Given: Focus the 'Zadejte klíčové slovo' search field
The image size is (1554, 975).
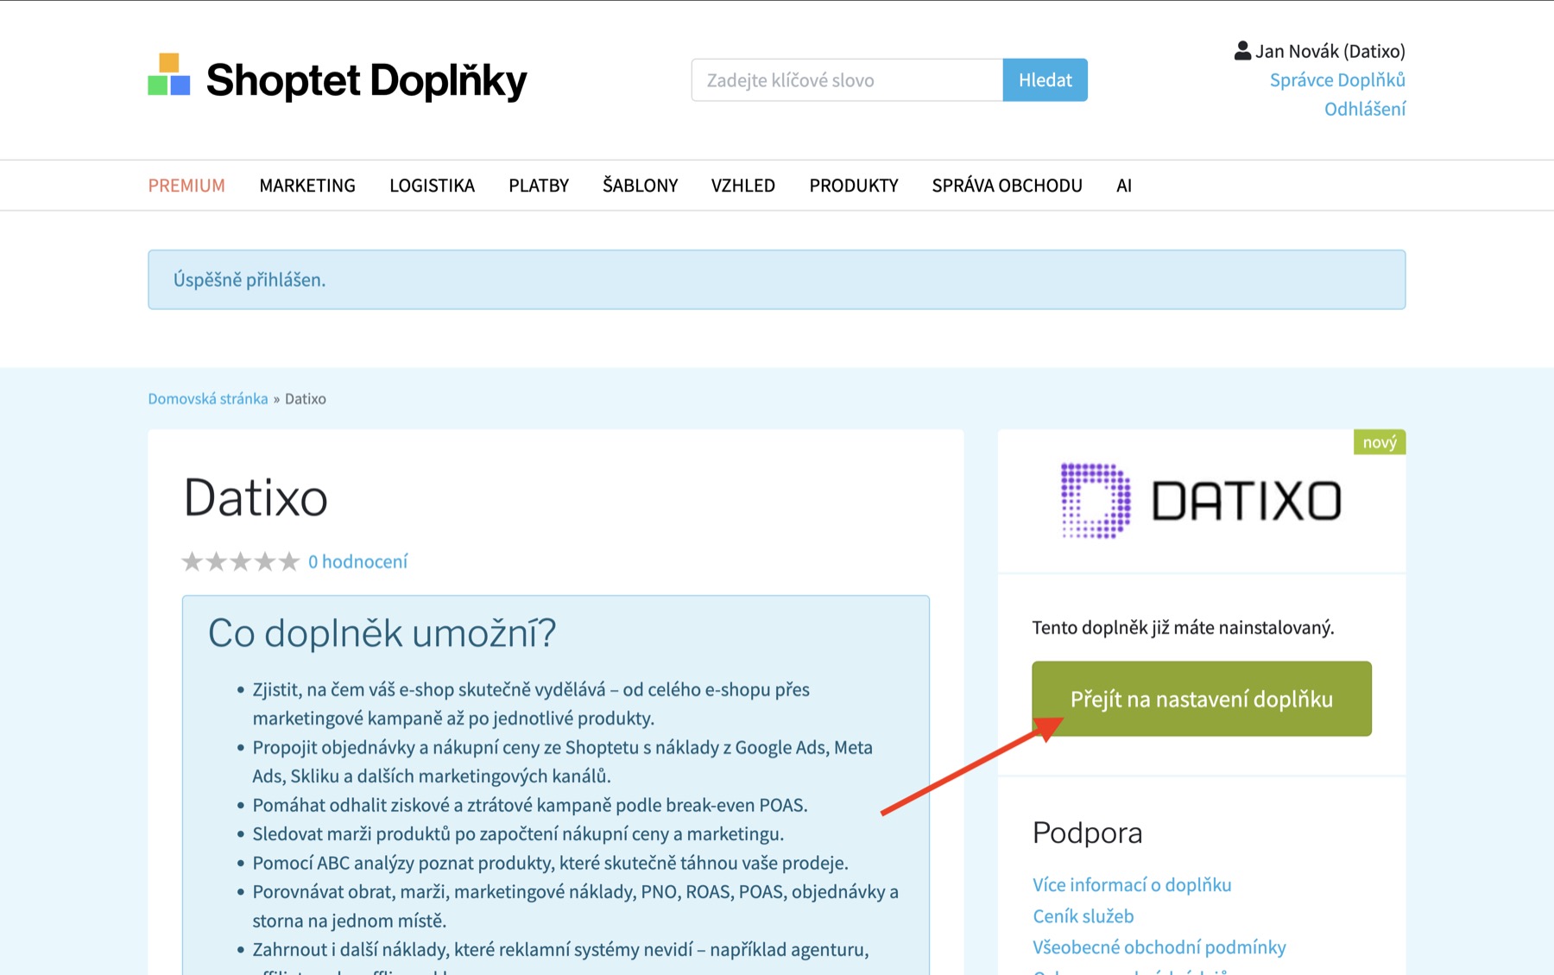Looking at the screenshot, I should click(847, 80).
